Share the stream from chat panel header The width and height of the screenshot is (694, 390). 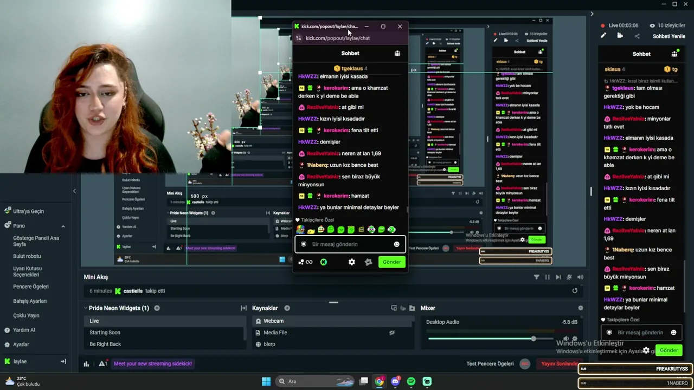point(637,36)
